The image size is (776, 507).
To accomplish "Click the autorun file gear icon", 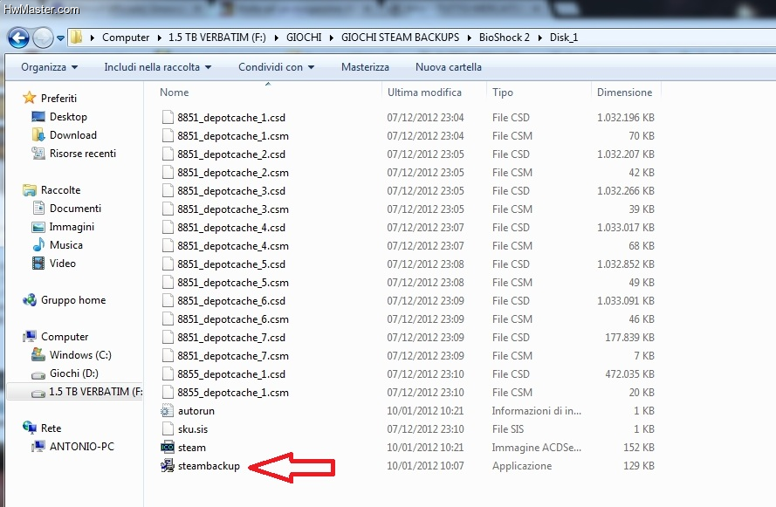I will (168, 410).
